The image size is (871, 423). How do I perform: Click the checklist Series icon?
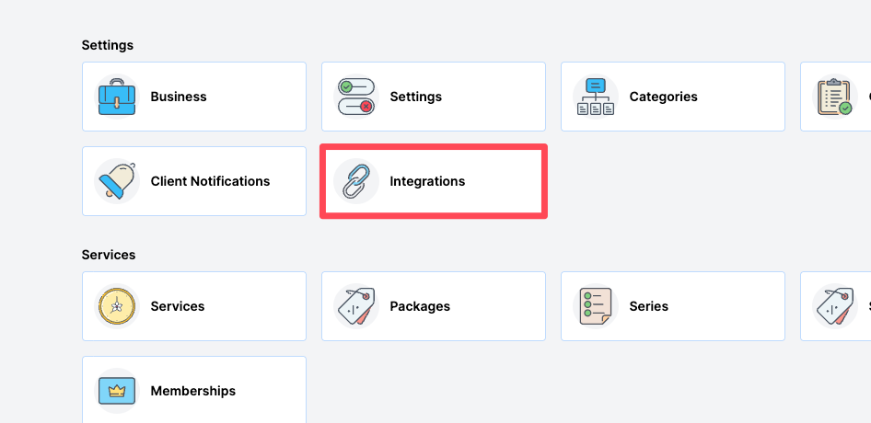click(x=595, y=306)
